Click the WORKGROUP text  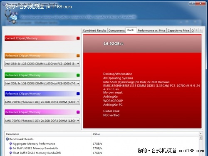[x=113, y=101]
